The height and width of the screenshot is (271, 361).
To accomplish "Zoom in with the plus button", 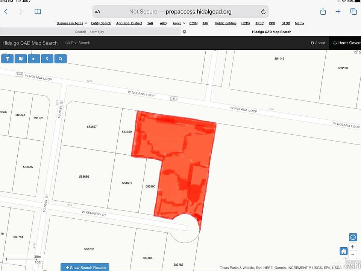I will click(353, 247).
